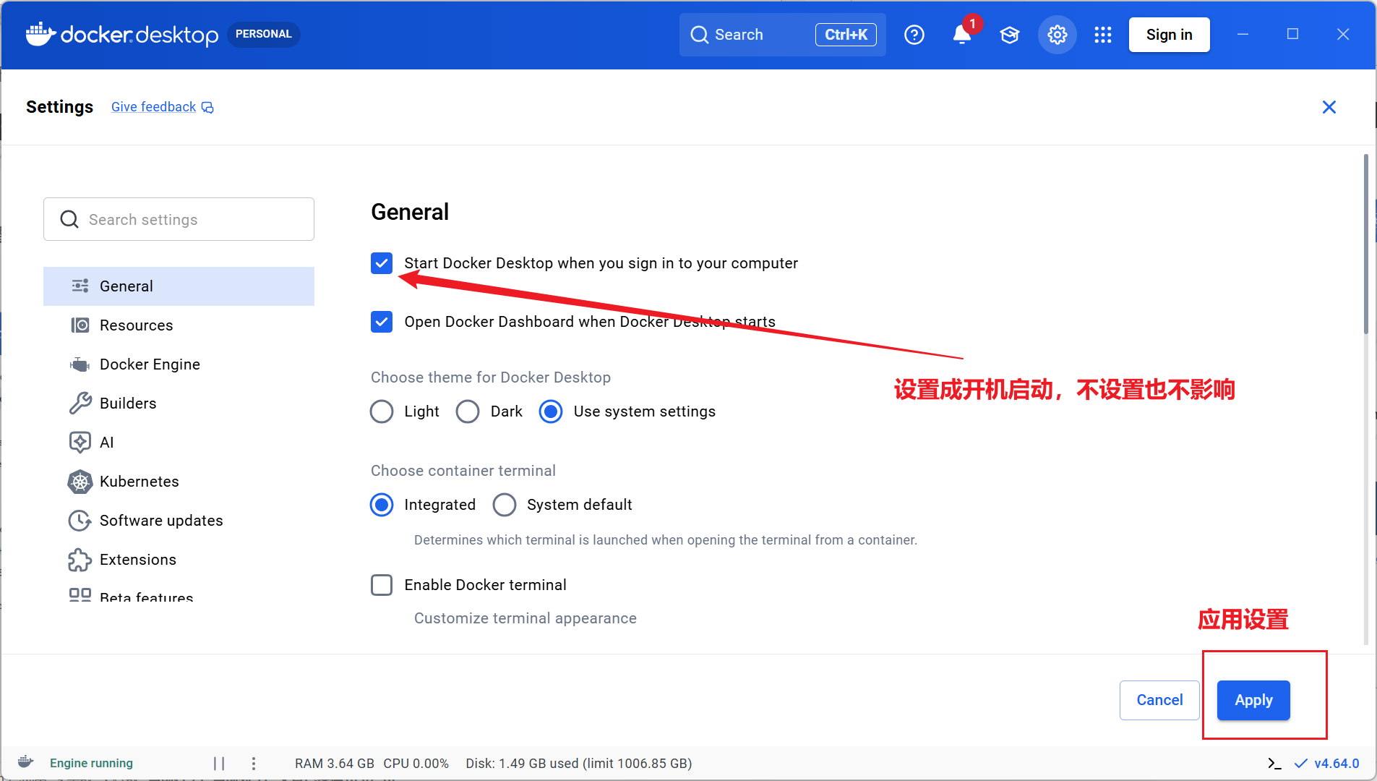Viewport: 1377px width, 781px height.
Task: Click the Sign in button
Action: pyautogui.click(x=1169, y=35)
